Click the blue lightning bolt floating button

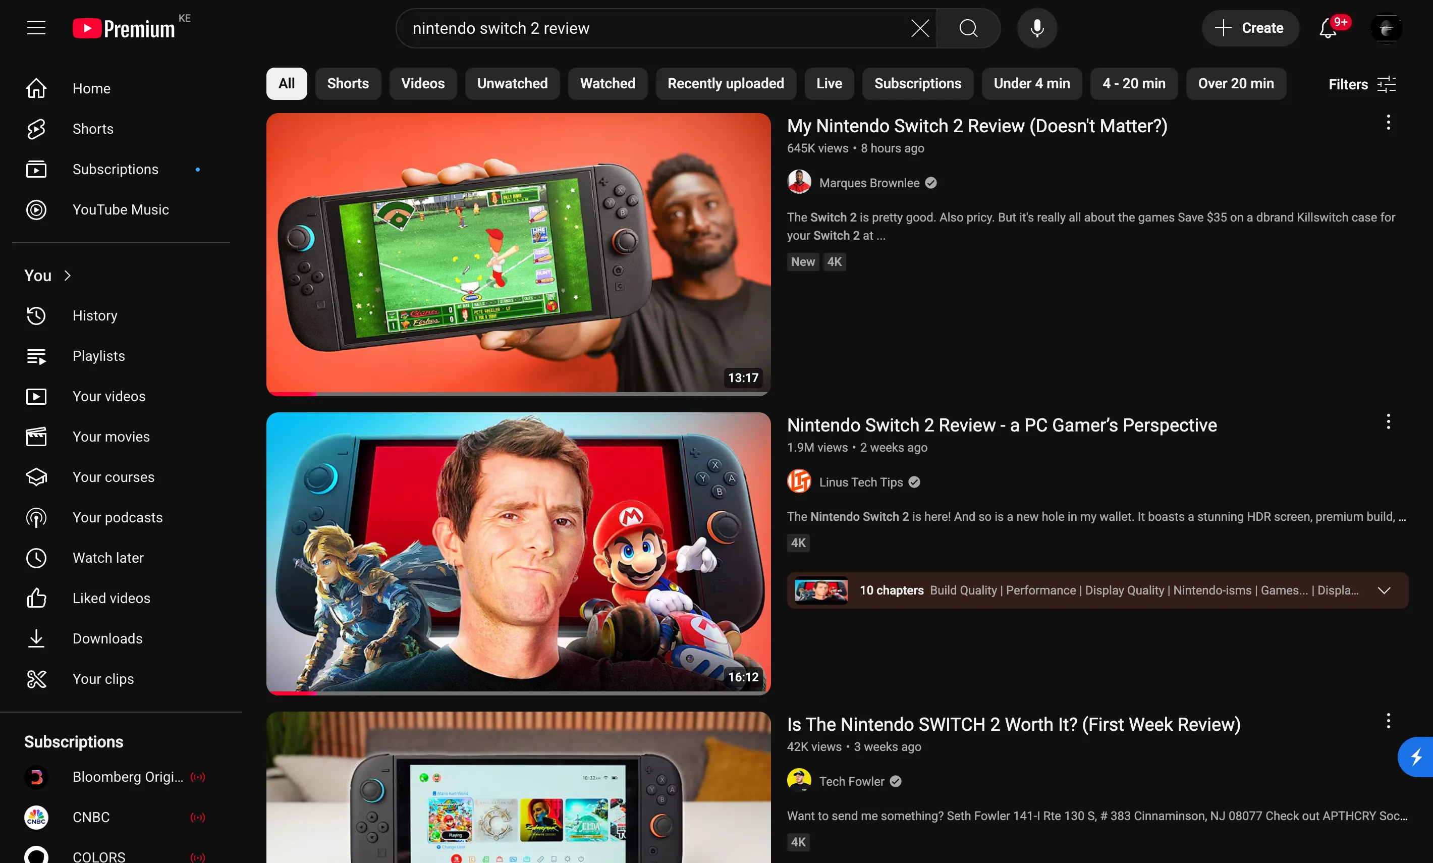tap(1416, 757)
